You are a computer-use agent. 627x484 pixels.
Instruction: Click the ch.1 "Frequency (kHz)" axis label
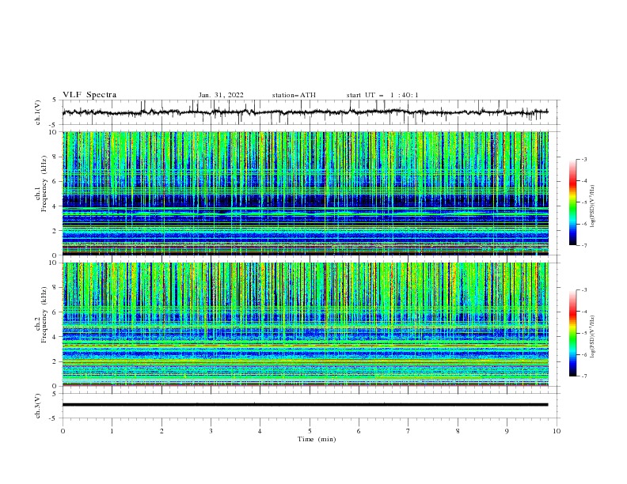pos(44,184)
